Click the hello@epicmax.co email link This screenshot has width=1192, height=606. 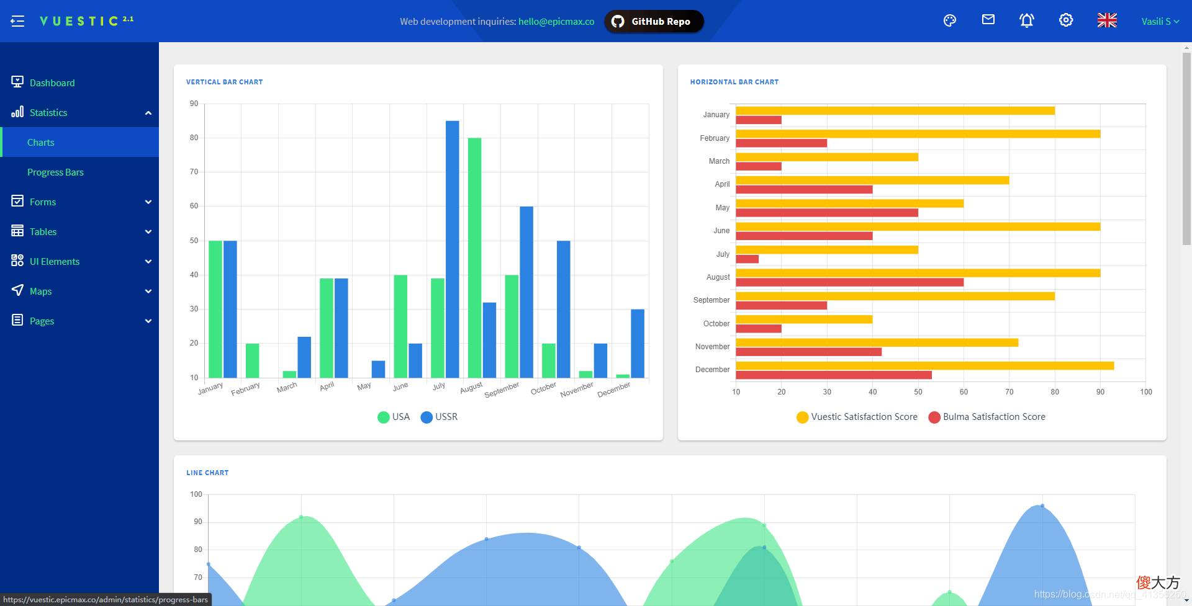click(x=556, y=21)
